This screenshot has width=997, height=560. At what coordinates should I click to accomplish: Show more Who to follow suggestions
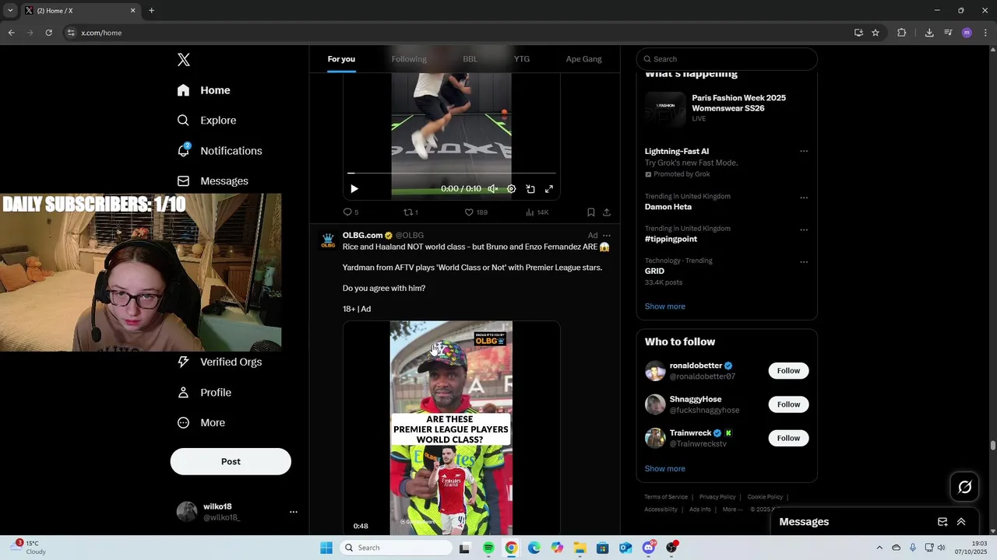[665, 469]
